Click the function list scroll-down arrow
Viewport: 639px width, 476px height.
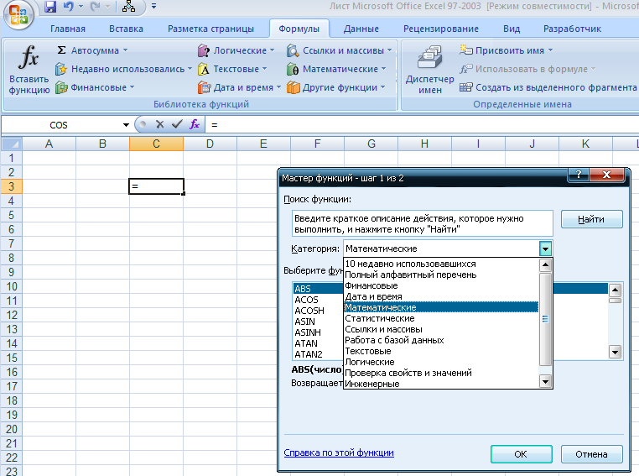pyautogui.click(x=615, y=351)
